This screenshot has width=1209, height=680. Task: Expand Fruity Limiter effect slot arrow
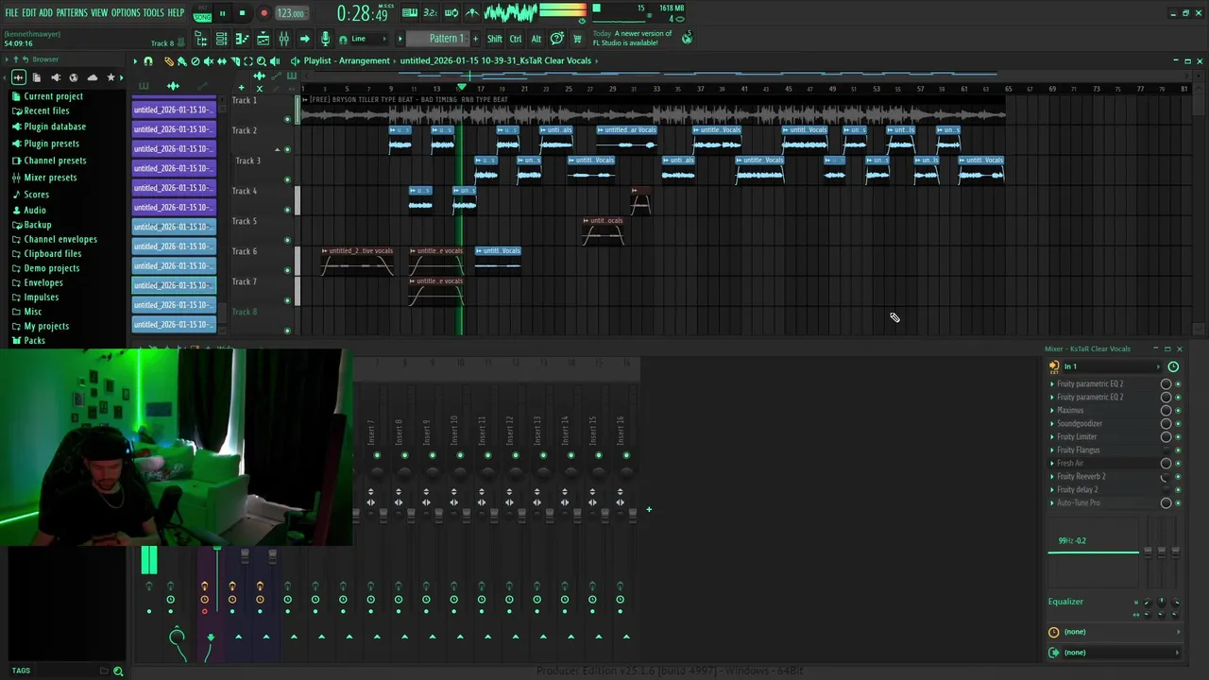1052,436
